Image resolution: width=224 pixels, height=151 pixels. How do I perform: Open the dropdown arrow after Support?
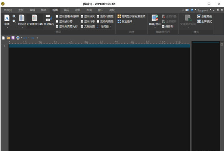pyautogui.click(x=210, y=10)
